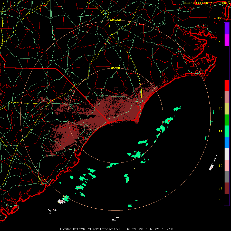Click the HR green legend swatch
This screenshot has height=231, width=231.
[x=227, y=120]
